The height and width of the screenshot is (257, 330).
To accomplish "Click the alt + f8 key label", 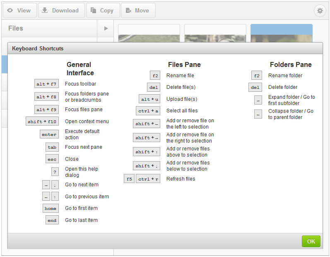I will (x=46, y=97).
